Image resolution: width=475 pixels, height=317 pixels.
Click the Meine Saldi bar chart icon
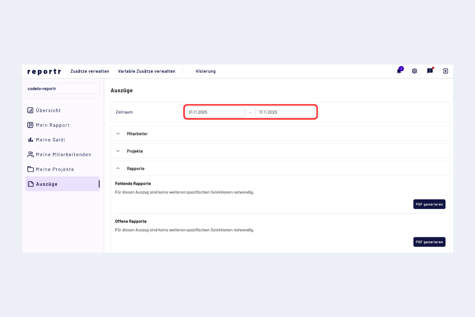(x=30, y=140)
